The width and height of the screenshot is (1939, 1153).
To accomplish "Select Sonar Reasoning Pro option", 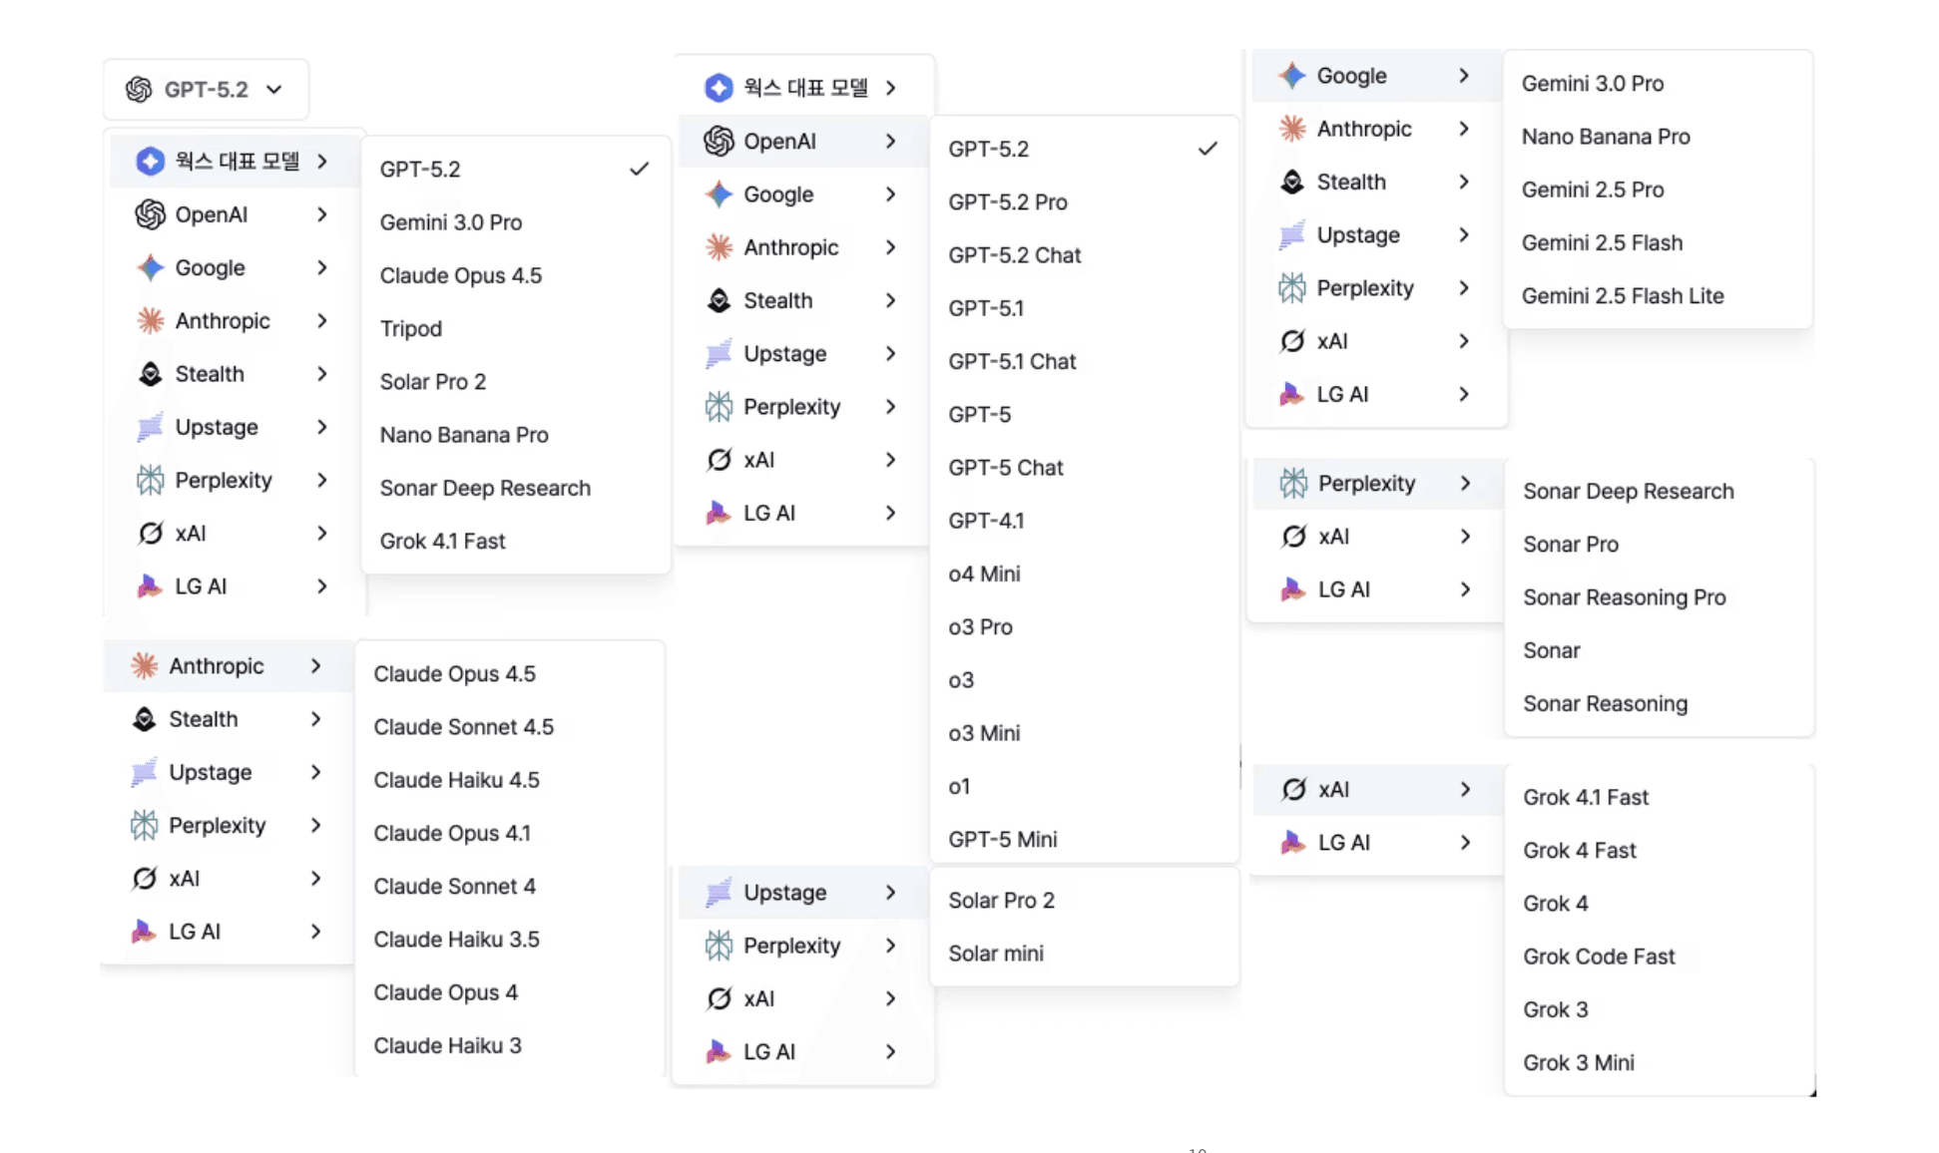I will (x=1624, y=597).
